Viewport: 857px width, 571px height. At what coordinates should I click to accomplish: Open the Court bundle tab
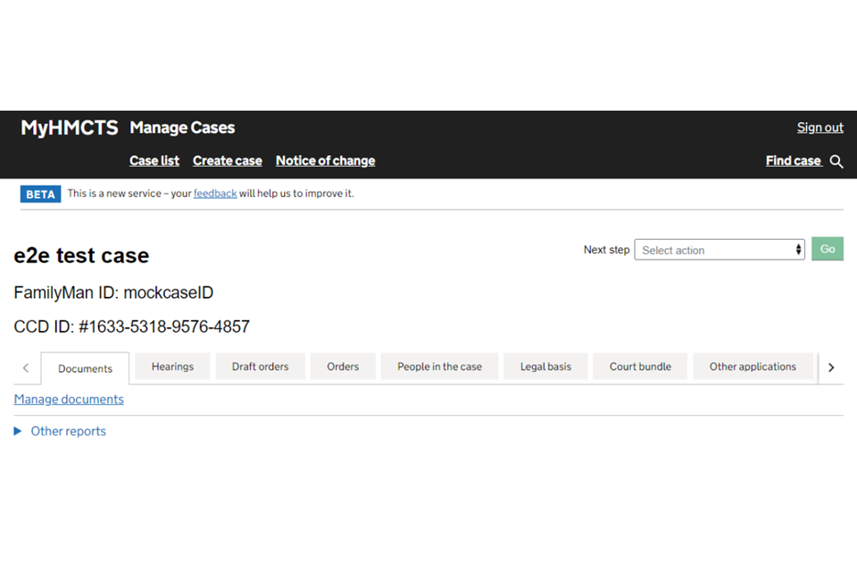coord(640,367)
